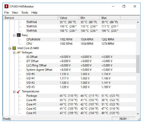Click the Max column header

(x=110, y=18)
